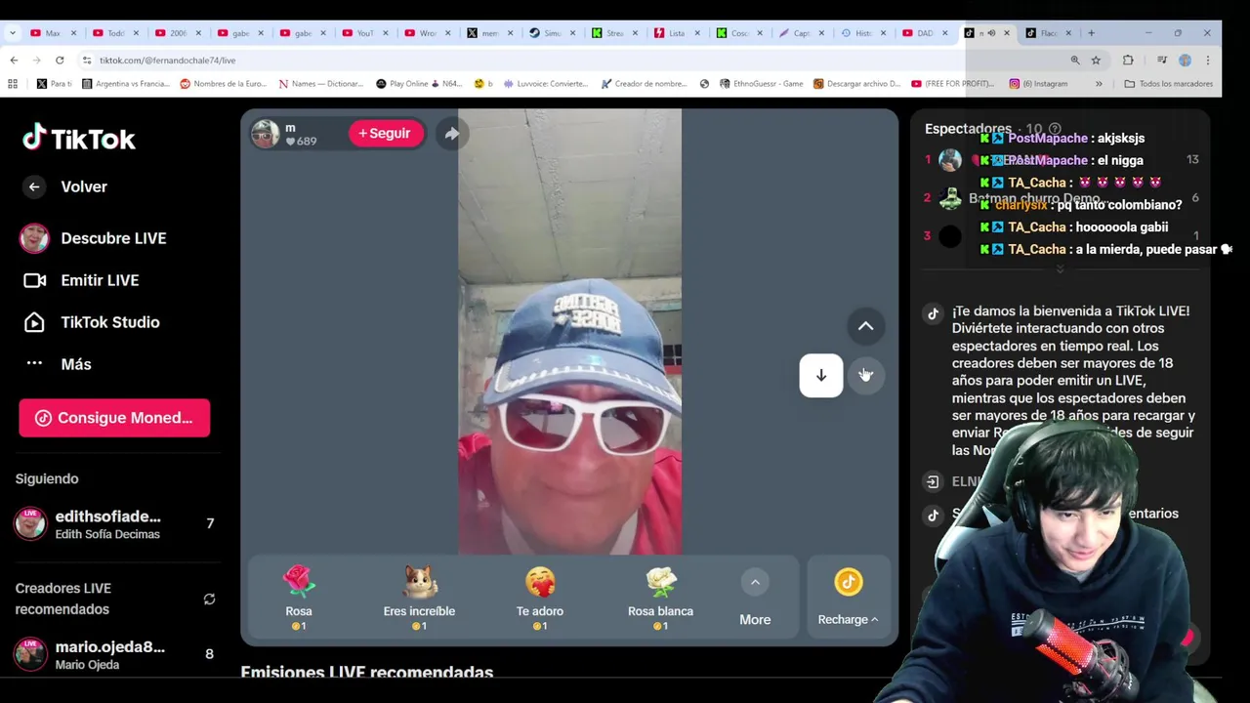Open the Todos los marcadores folder

[x=1168, y=84]
